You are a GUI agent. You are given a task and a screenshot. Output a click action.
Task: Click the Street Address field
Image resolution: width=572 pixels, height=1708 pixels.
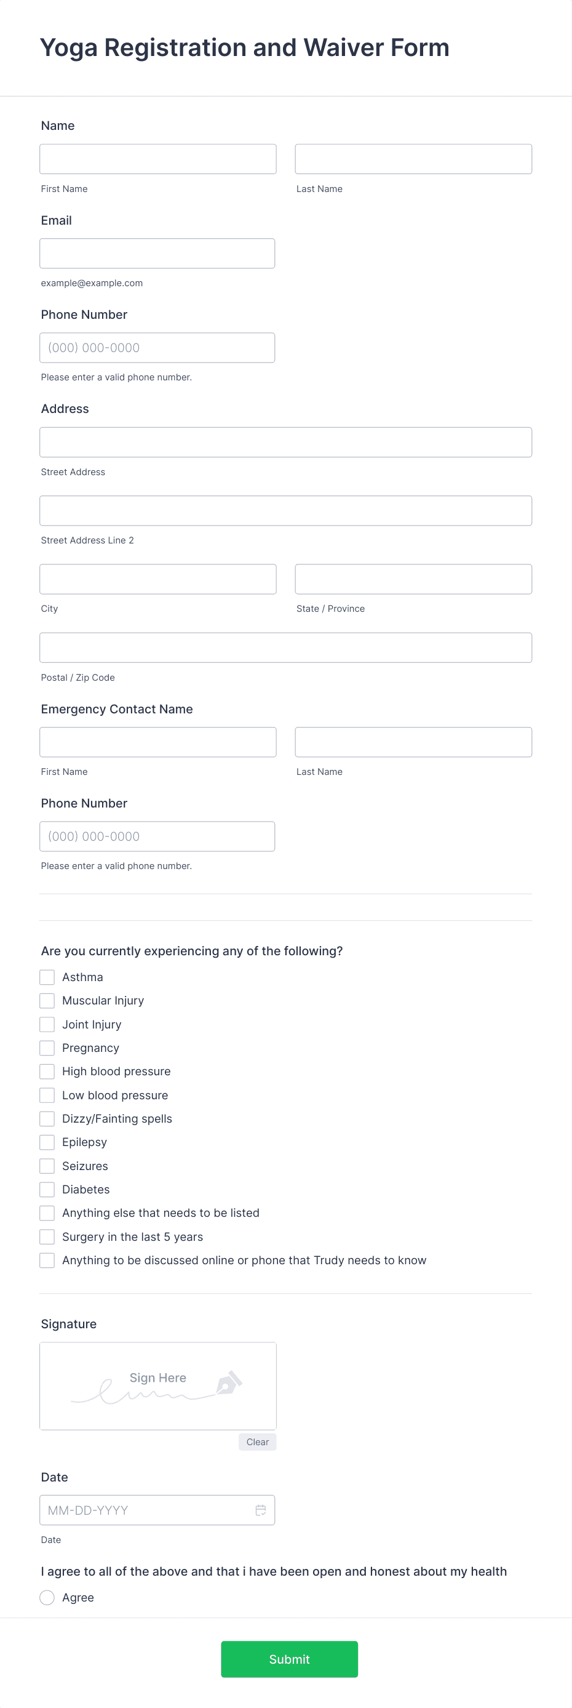pos(285,441)
